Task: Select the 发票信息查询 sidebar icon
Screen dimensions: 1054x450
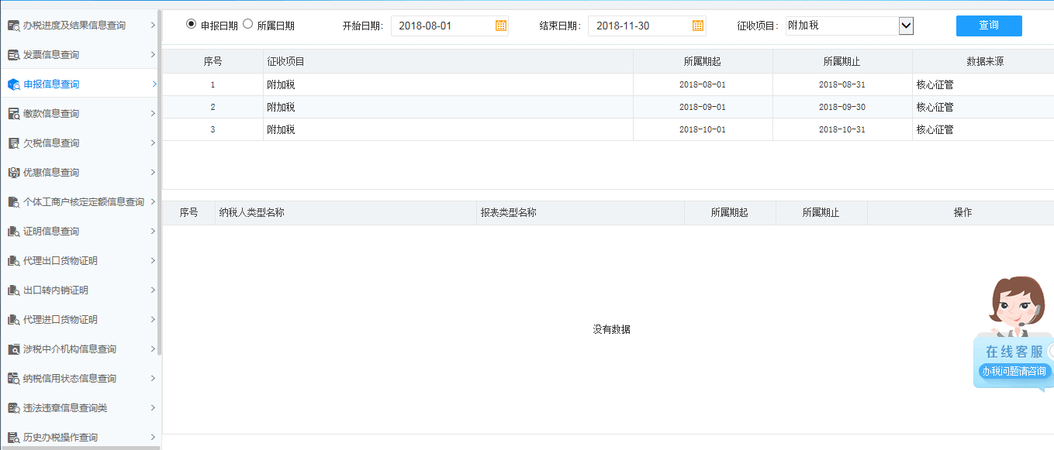Action: 13,54
